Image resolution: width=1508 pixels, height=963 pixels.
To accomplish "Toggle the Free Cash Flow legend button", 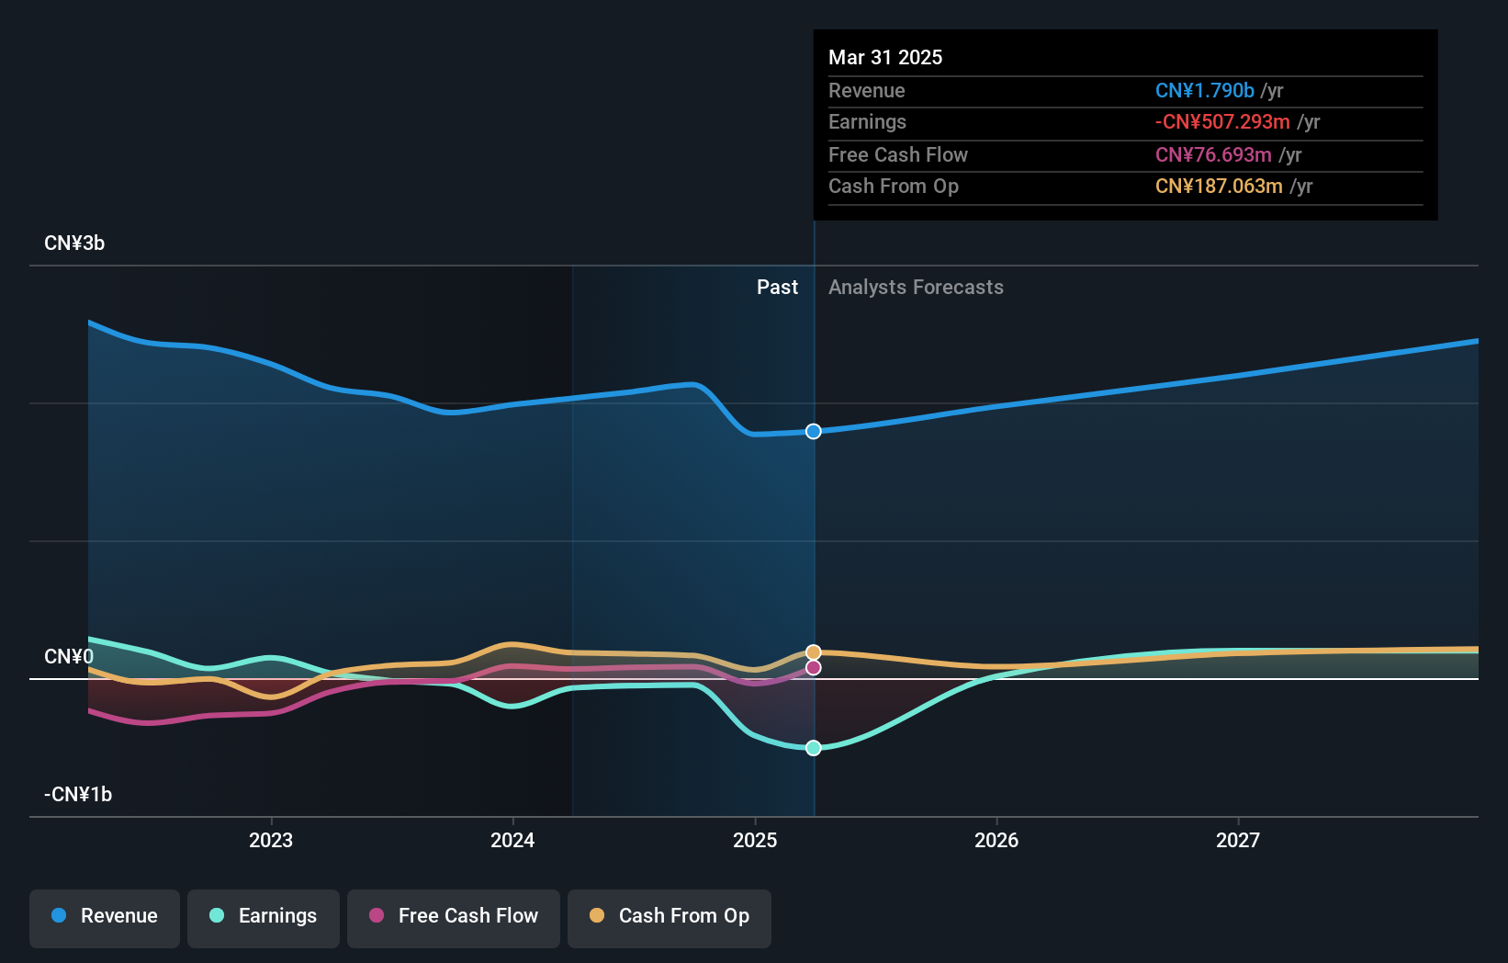I will click(x=454, y=918).
